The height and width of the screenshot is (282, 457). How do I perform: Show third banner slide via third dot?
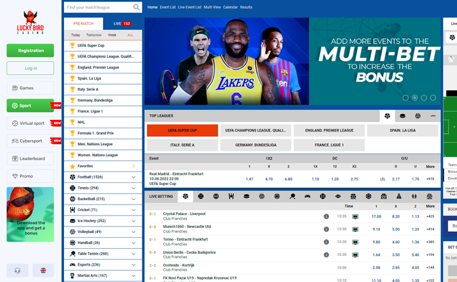click(424, 98)
